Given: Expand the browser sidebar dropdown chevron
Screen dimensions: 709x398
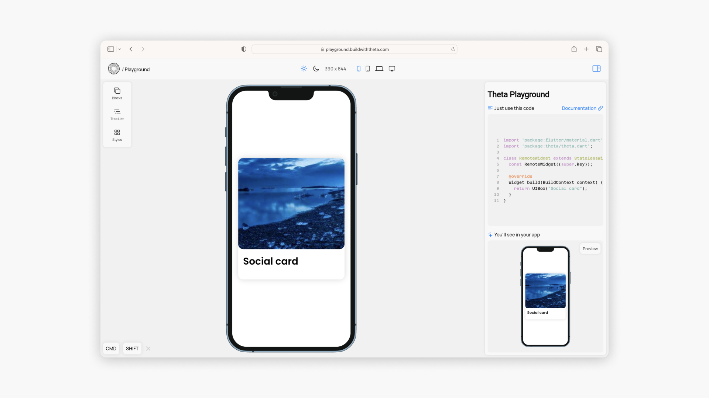Looking at the screenshot, I should coord(120,49).
